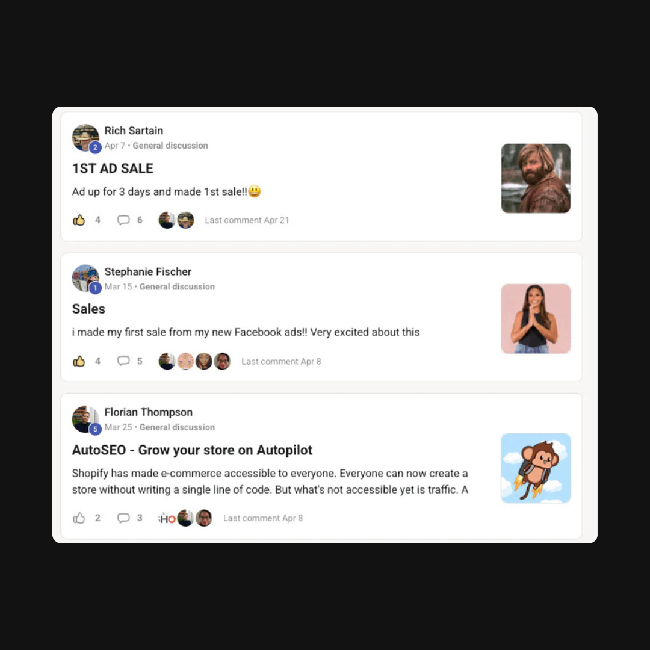Image resolution: width=650 pixels, height=650 pixels.
Task: Like Stephanie Fischer's Sales post
Action: (x=79, y=361)
